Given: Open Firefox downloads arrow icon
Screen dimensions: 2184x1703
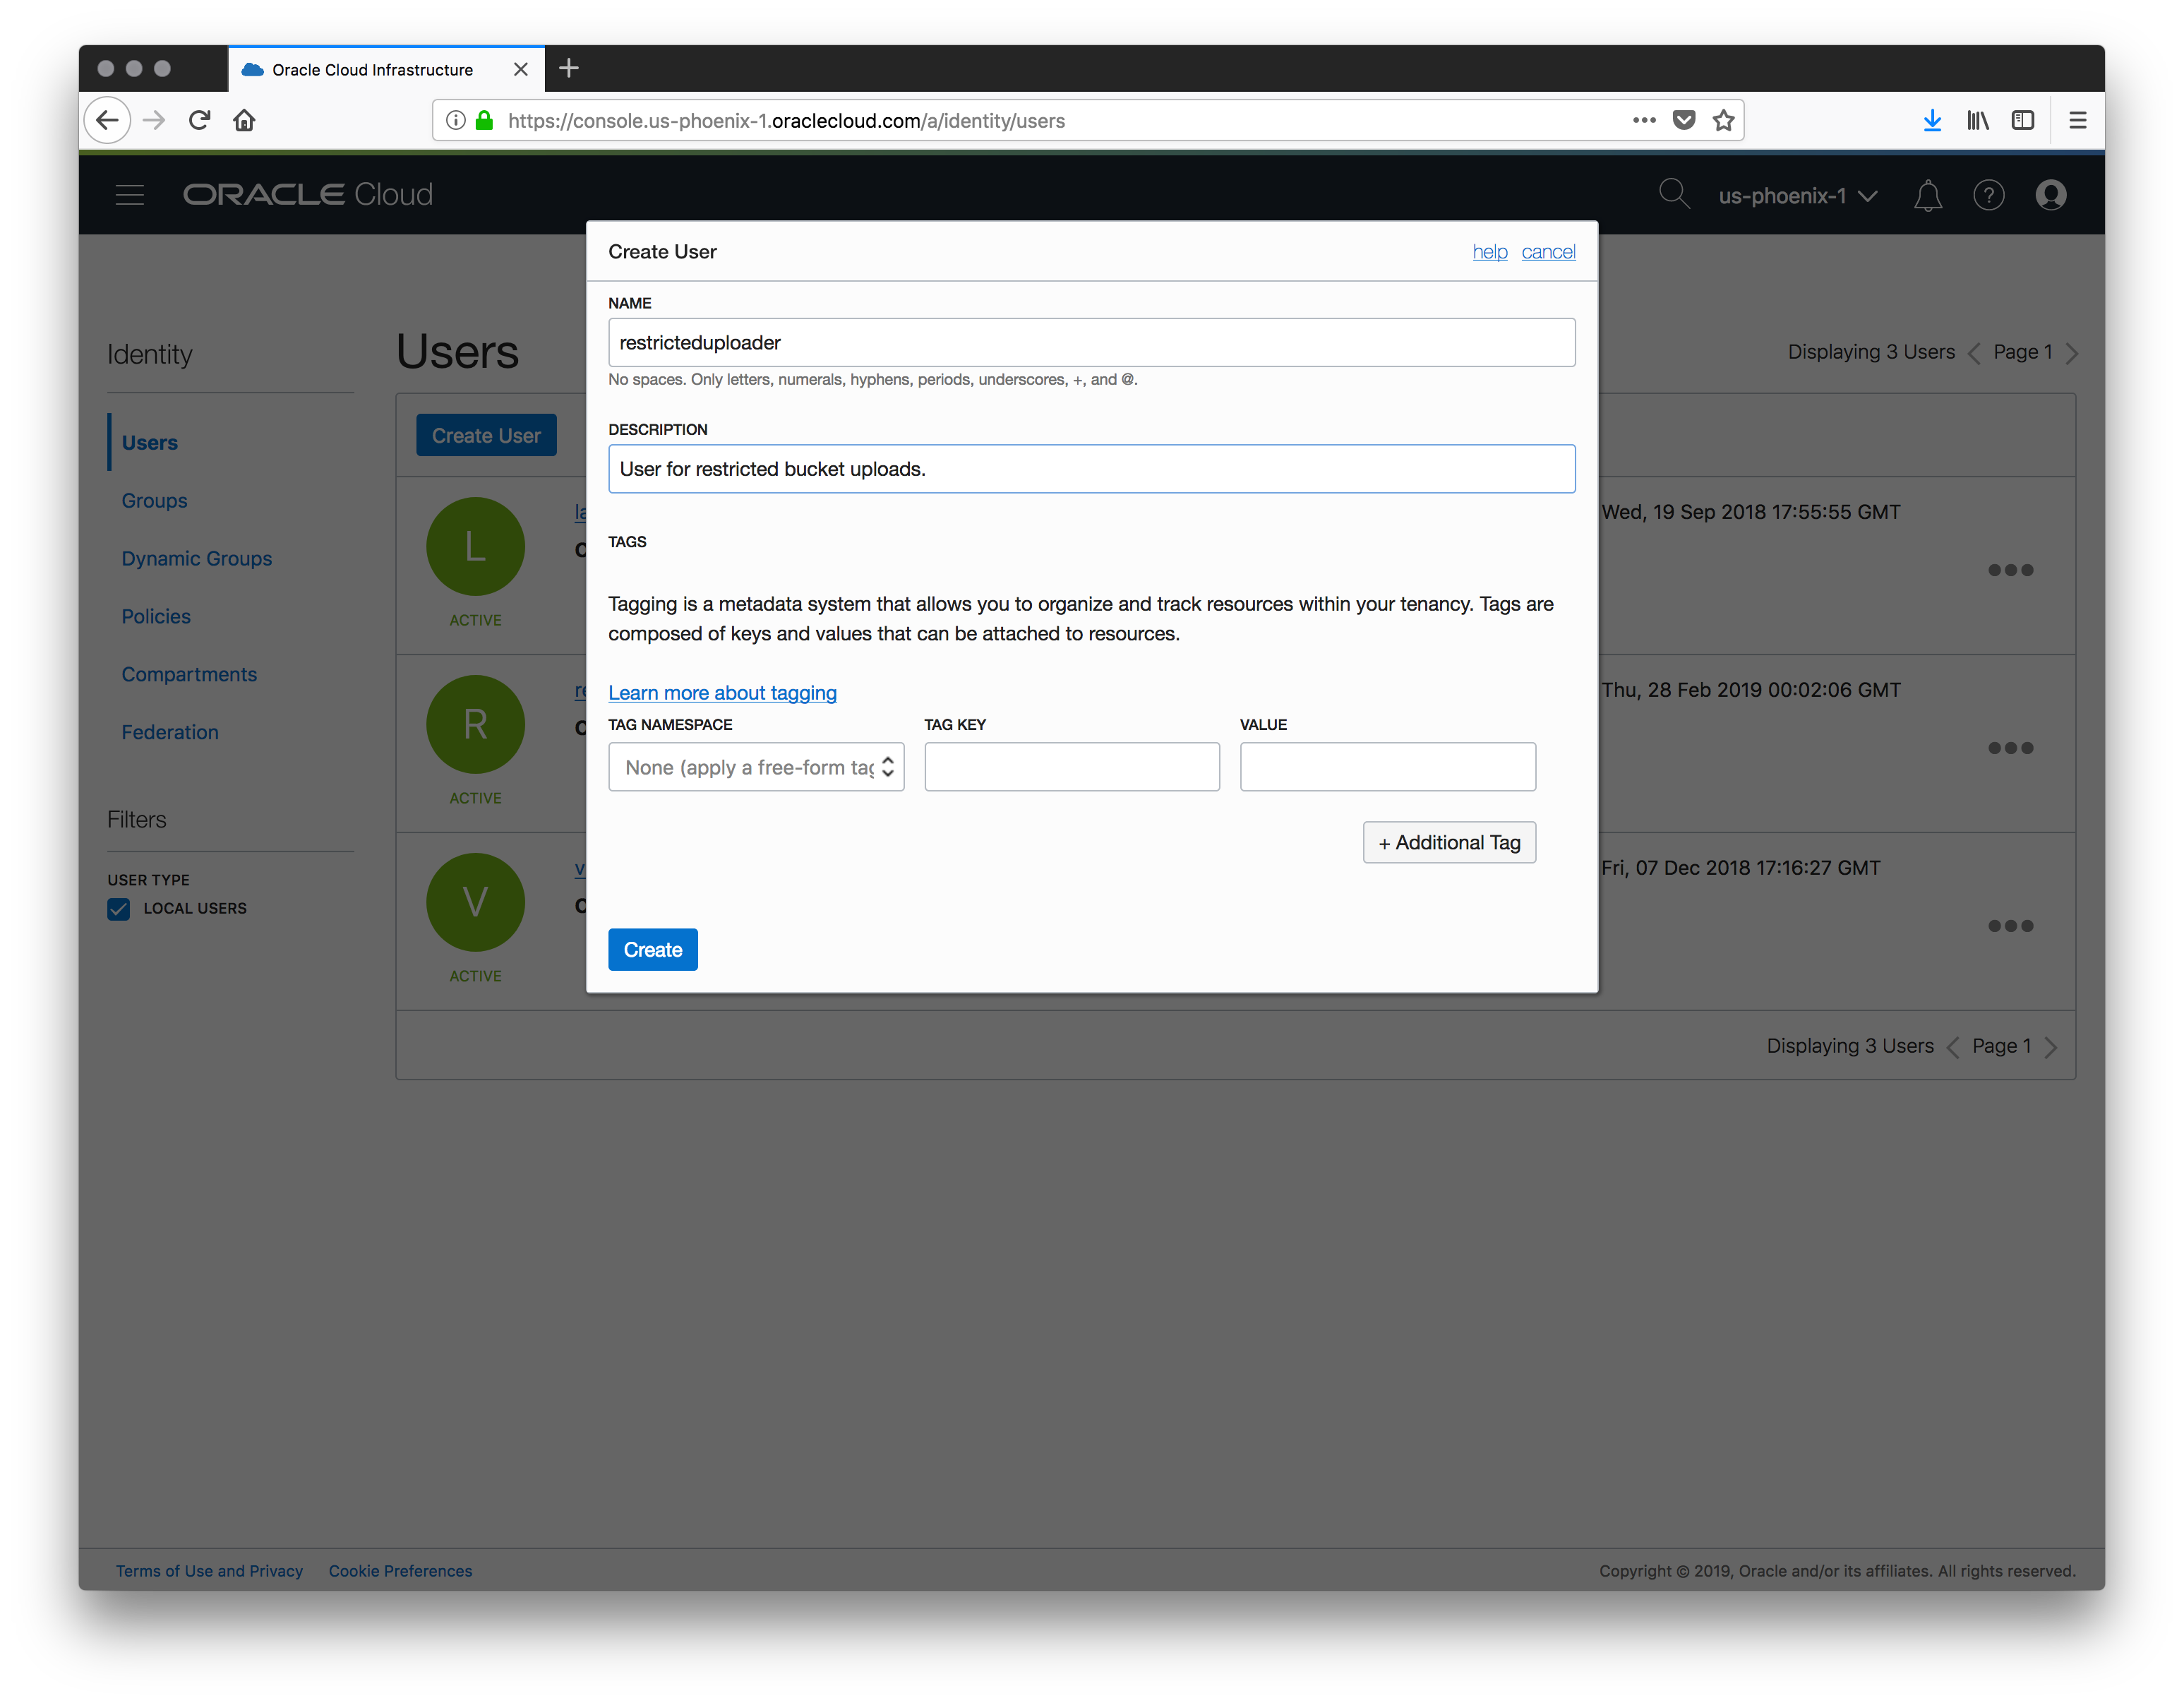Looking at the screenshot, I should coord(1932,121).
